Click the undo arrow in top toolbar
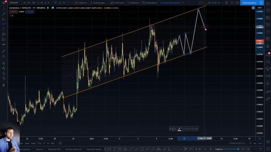Viewport: 271px width, 152px height. pyautogui.click(x=183, y=3)
